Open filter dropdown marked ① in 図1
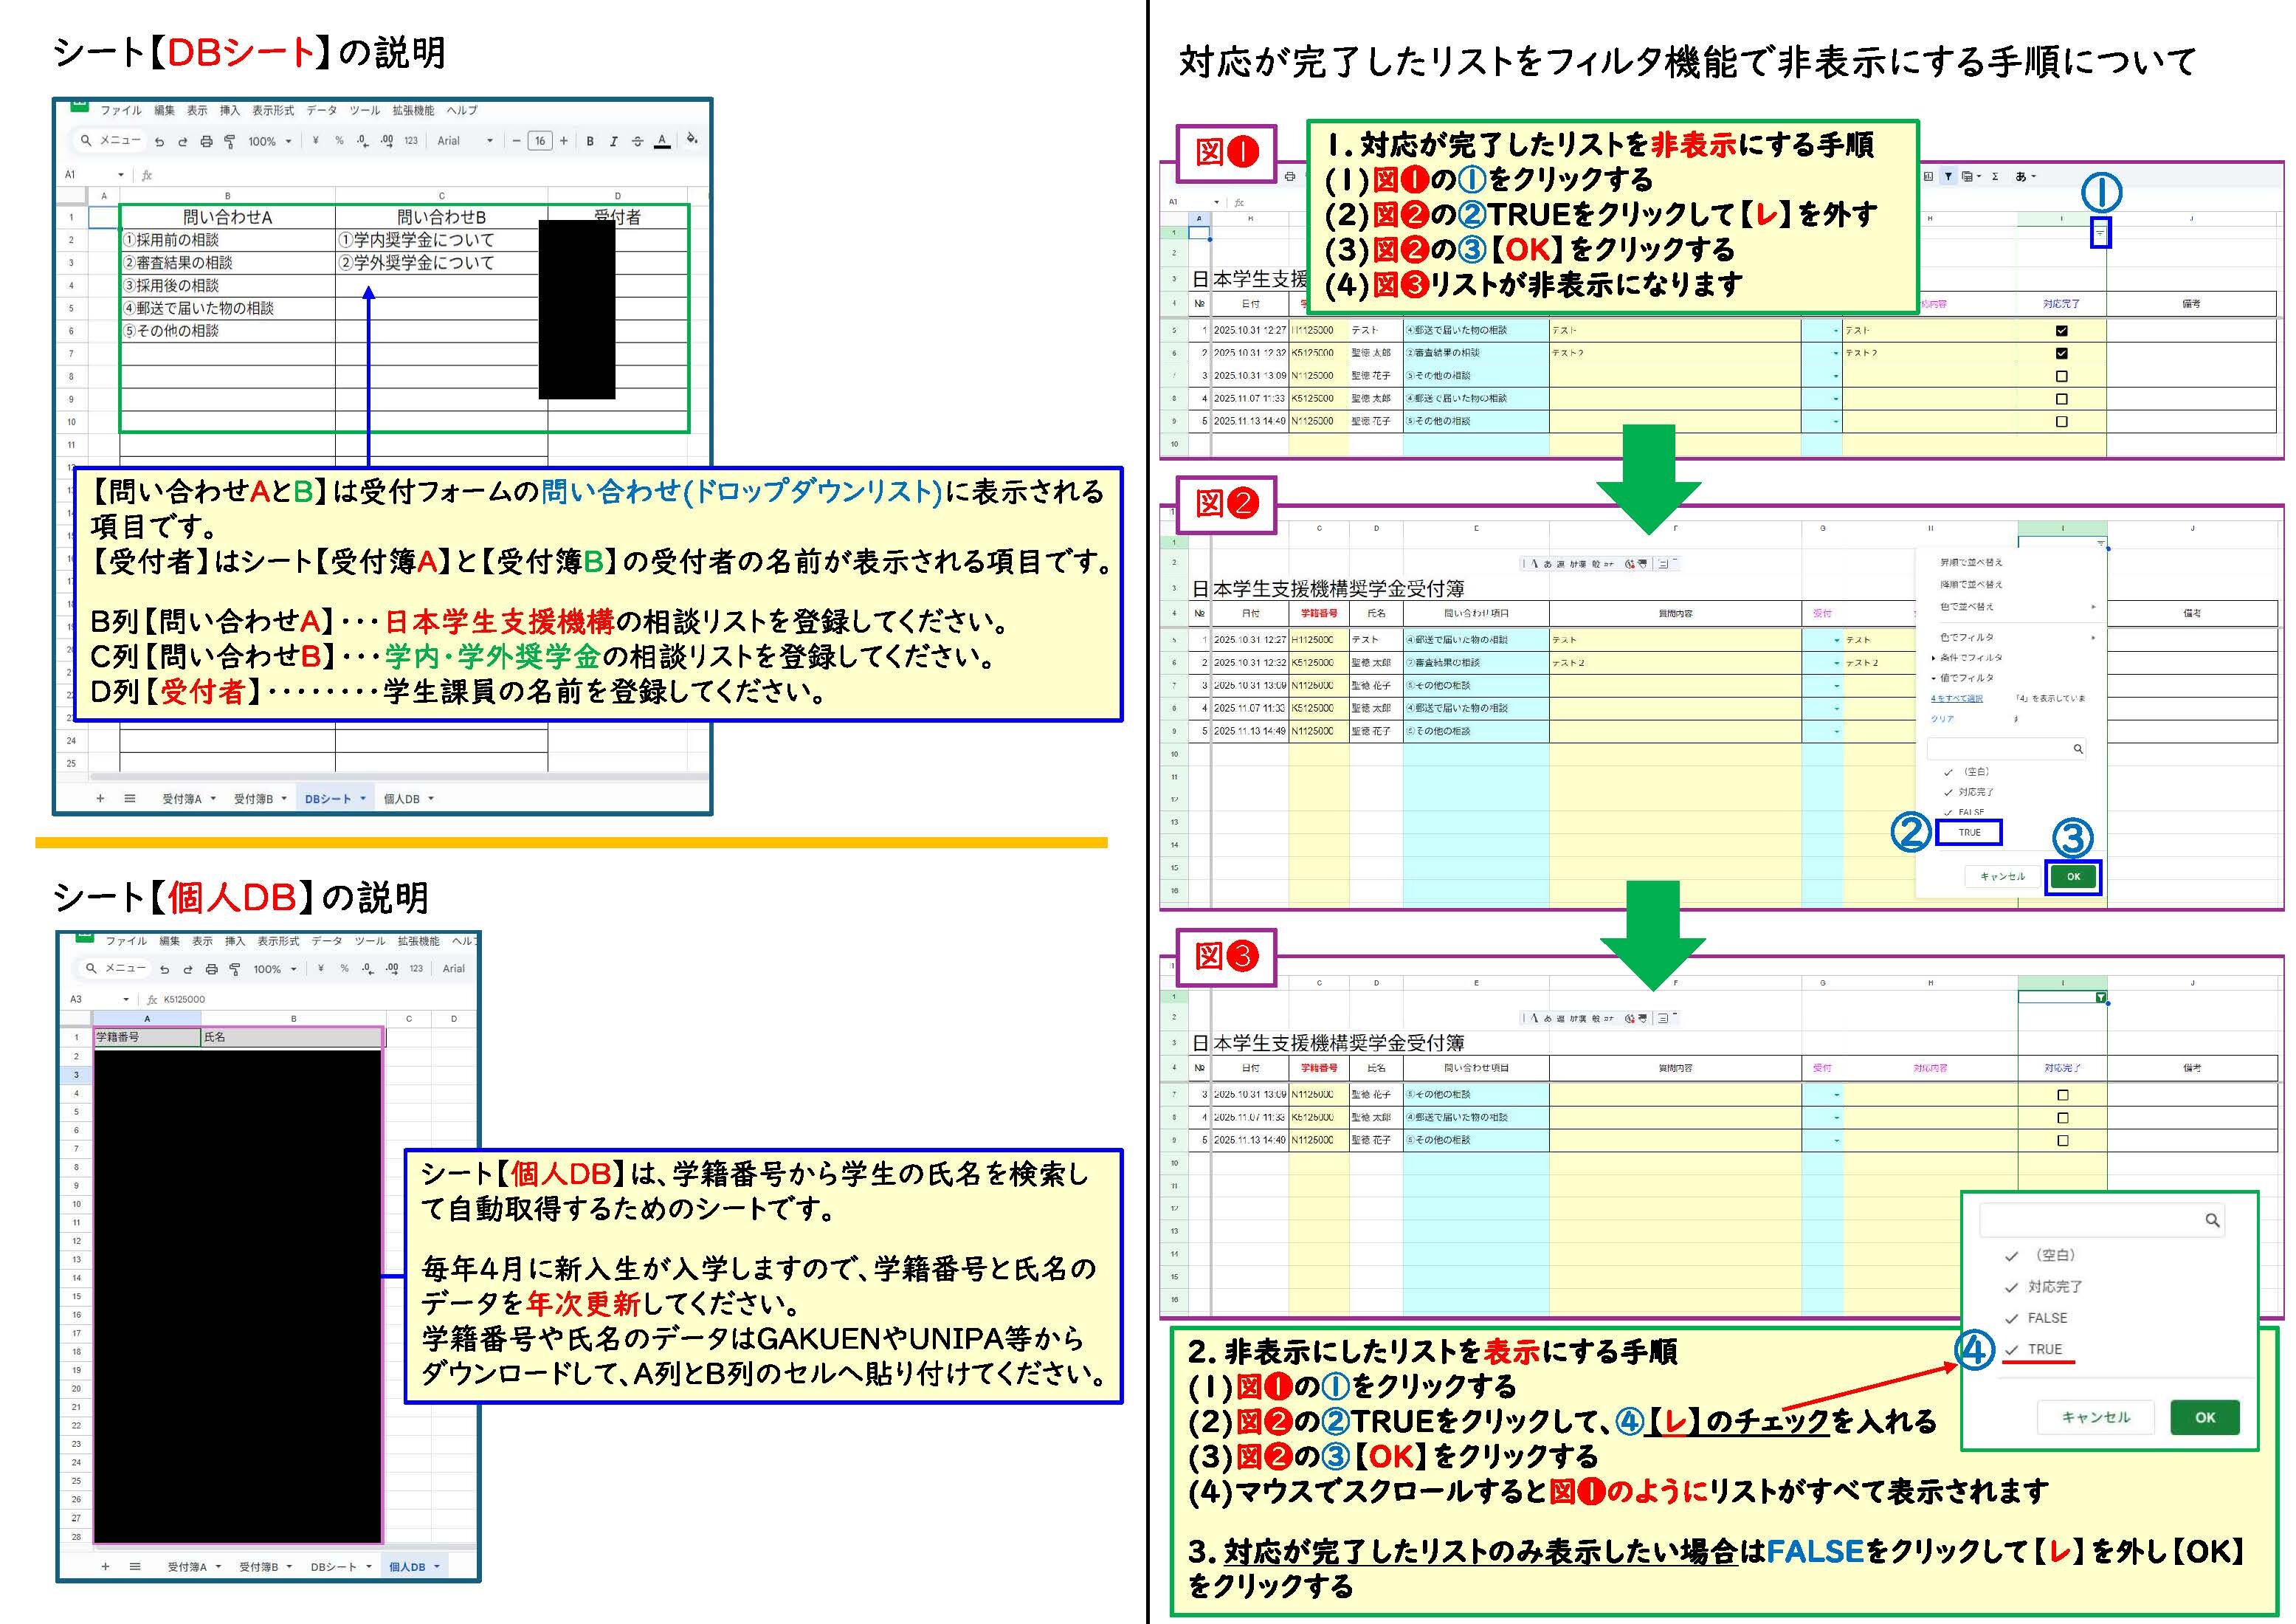The width and height of the screenshot is (2296, 1624). click(2100, 233)
